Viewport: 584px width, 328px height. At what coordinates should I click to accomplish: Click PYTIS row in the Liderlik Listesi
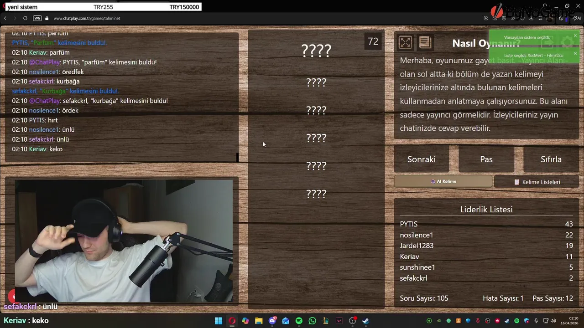486,224
